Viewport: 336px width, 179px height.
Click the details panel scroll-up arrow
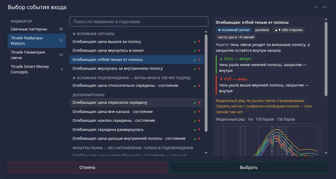point(326,19)
